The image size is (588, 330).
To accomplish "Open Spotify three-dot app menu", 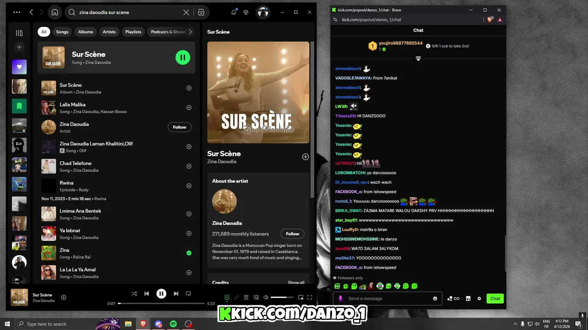I will 17,12.
